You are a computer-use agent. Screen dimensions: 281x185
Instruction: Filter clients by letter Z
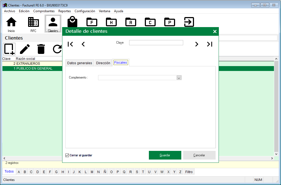pos(180,172)
